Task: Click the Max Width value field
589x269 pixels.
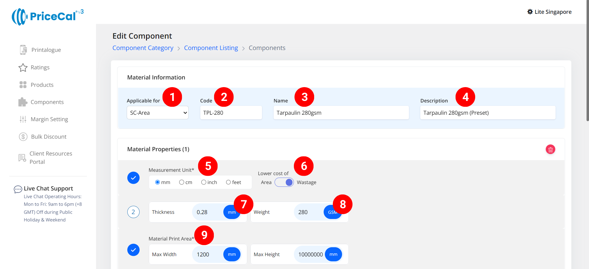Action: [x=207, y=254]
